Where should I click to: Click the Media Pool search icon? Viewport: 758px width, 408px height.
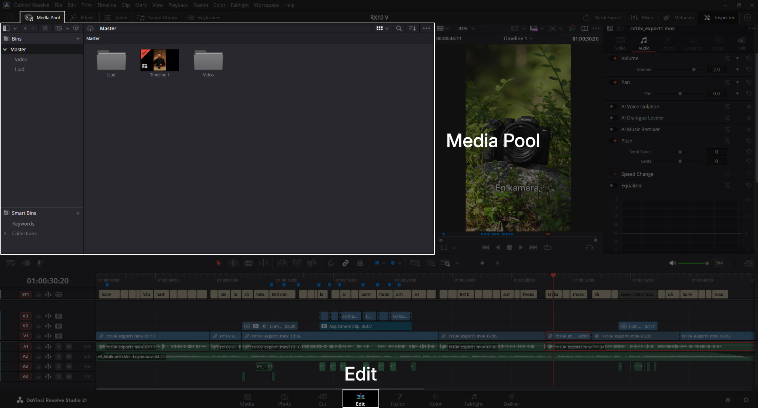(399, 28)
